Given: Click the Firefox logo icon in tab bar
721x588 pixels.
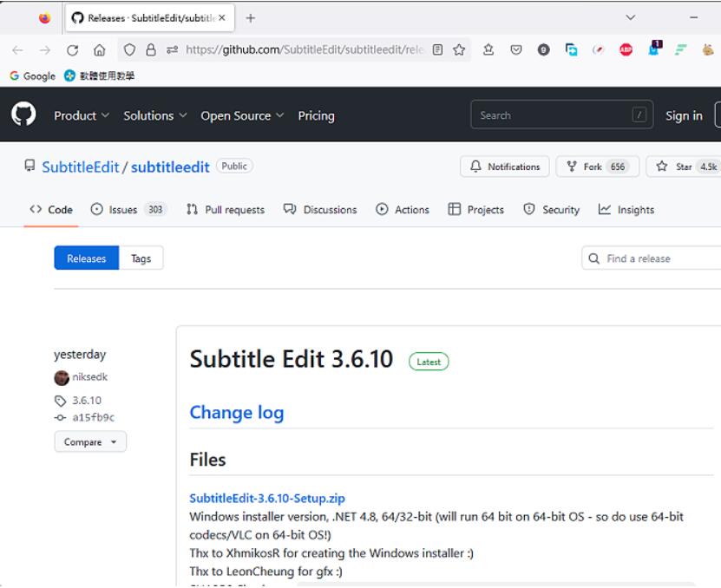Looking at the screenshot, I should point(44,18).
